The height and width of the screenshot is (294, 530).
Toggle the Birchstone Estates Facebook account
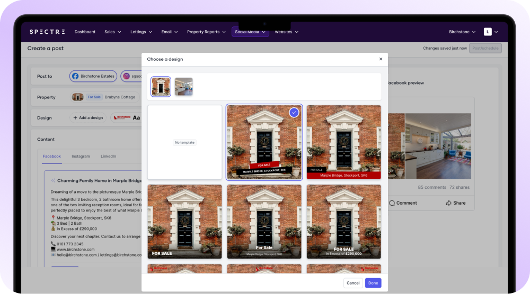pyautogui.click(x=93, y=76)
